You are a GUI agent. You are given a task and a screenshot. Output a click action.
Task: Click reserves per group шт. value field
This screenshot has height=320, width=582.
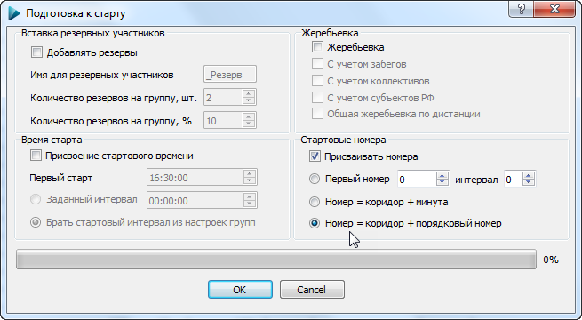point(223,97)
